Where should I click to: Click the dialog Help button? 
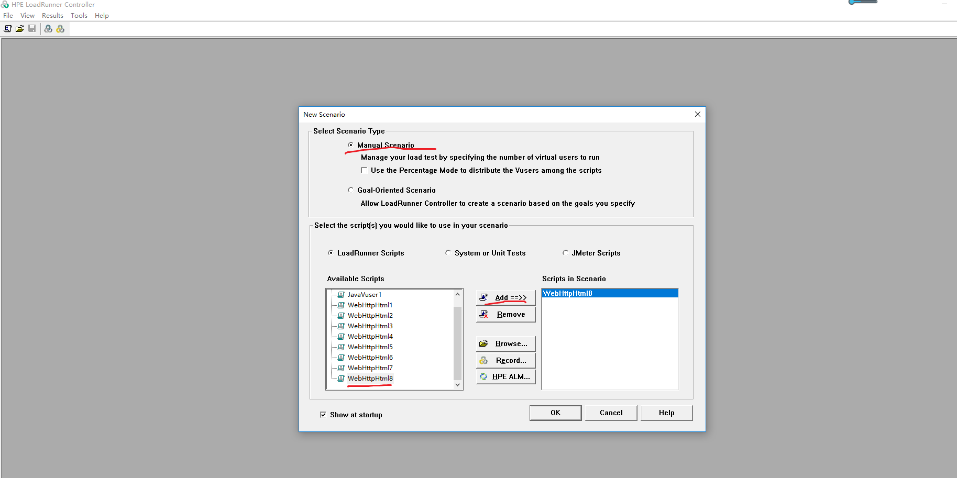666,413
